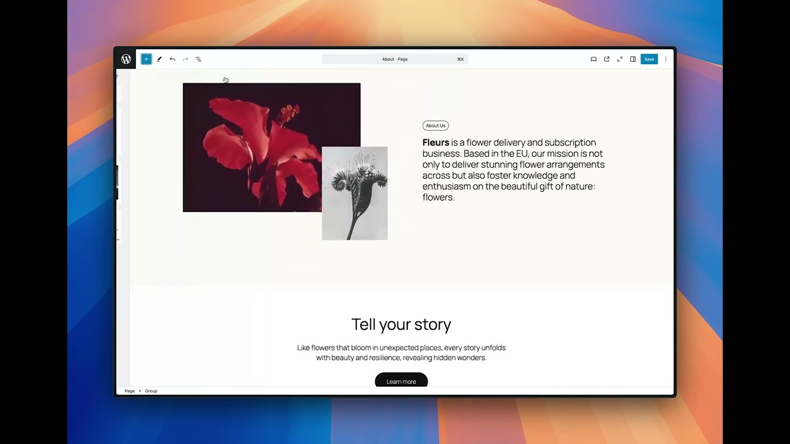Click the WordPress logo icon
This screenshot has width=790, height=444.
tap(126, 59)
